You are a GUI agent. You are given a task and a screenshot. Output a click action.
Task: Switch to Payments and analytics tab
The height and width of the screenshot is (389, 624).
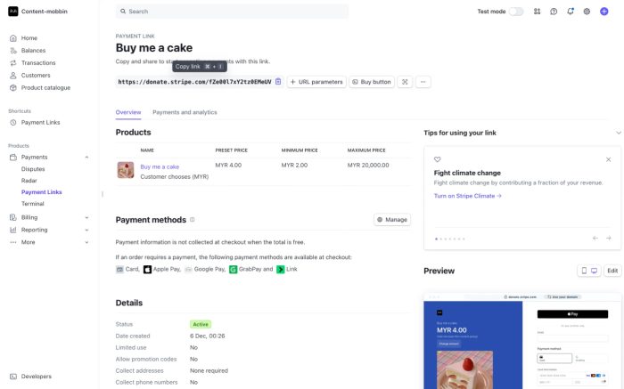click(185, 112)
